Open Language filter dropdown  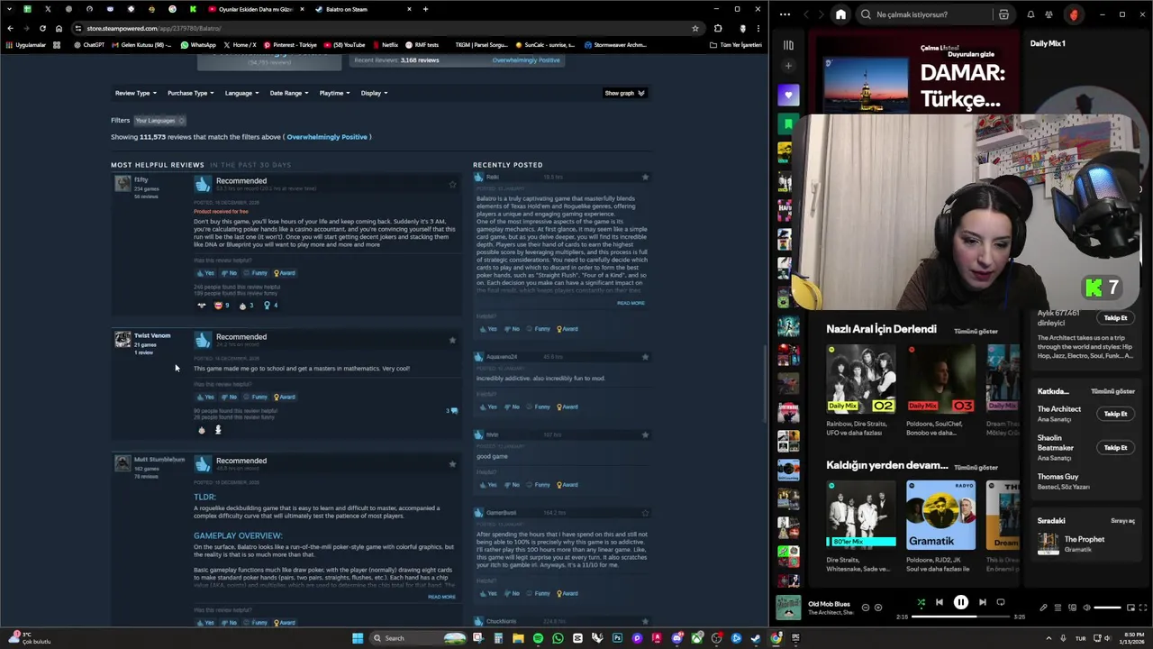coord(241,93)
